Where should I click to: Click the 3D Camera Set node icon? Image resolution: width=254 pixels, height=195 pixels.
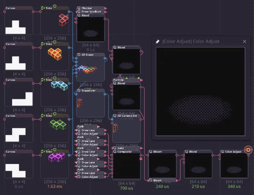pyautogui.click(x=115, y=116)
